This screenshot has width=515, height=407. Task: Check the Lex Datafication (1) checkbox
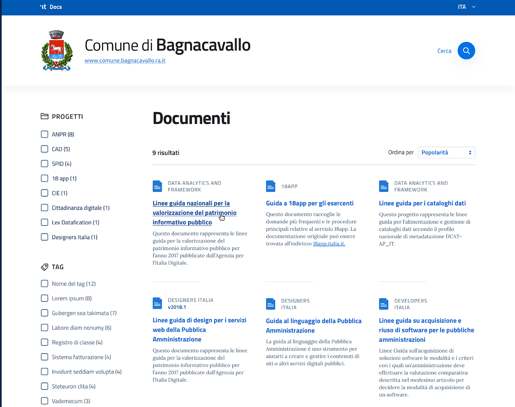45,222
